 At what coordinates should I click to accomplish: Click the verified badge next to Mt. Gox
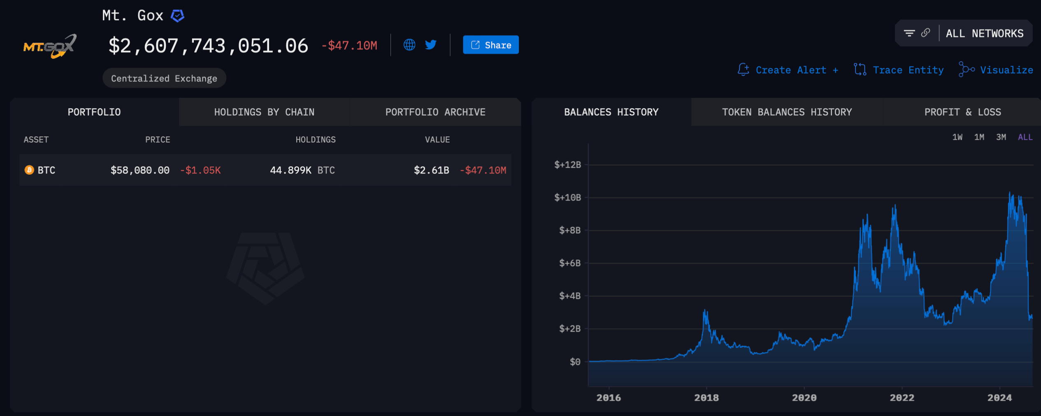(177, 16)
